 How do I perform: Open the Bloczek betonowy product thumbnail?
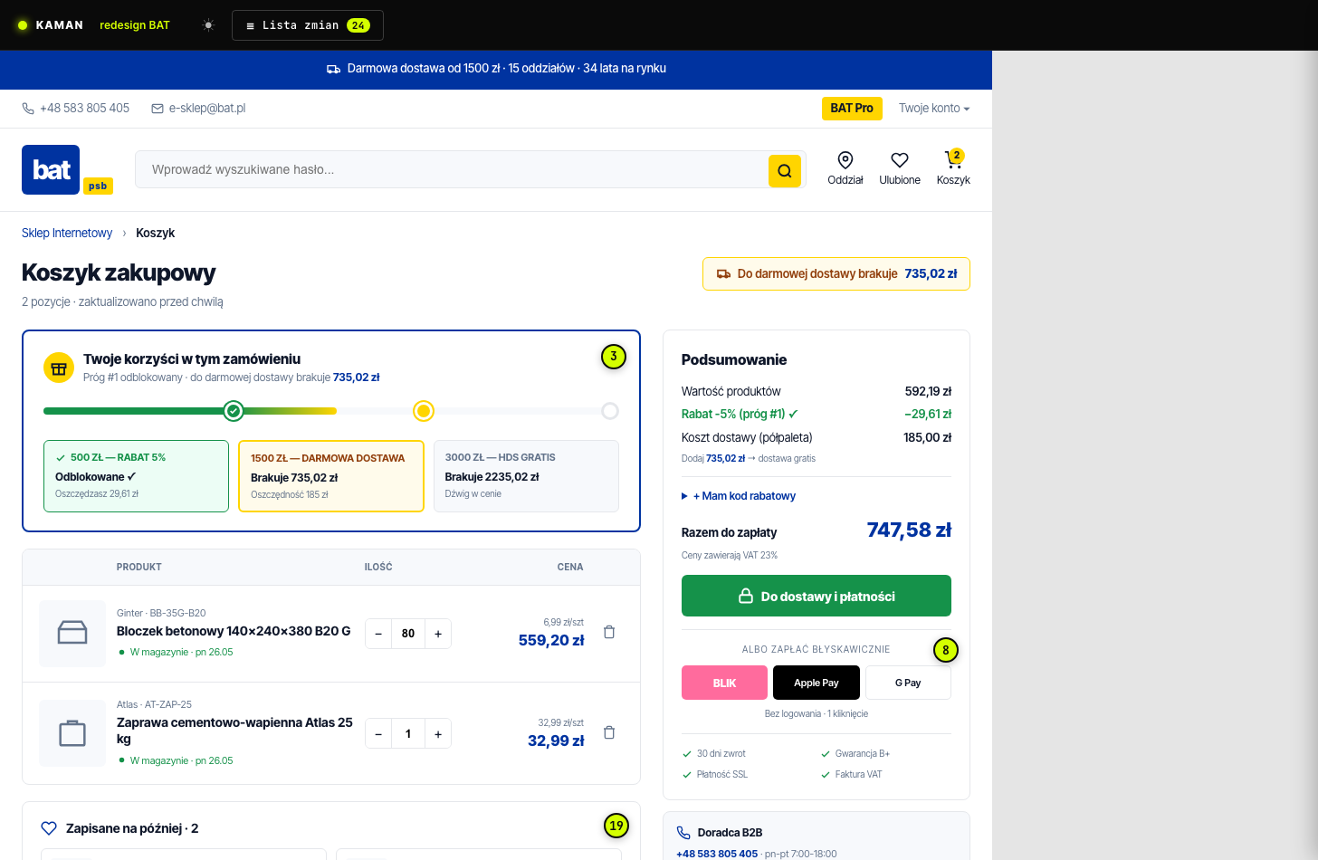tap(72, 633)
